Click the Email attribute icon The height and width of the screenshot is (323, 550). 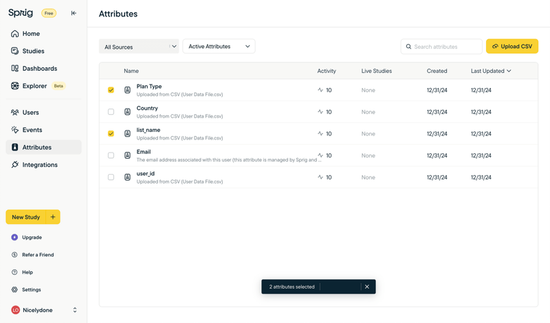(x=128, y=155)
